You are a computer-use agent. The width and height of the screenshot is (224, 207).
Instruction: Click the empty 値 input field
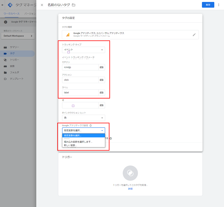[80, 105]
